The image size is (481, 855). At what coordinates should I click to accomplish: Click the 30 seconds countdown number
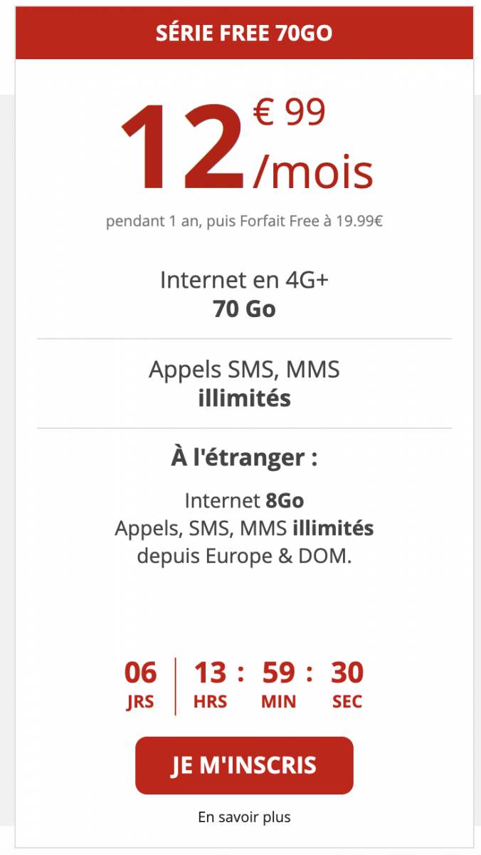pyautogui.click(x=347, y=672)
